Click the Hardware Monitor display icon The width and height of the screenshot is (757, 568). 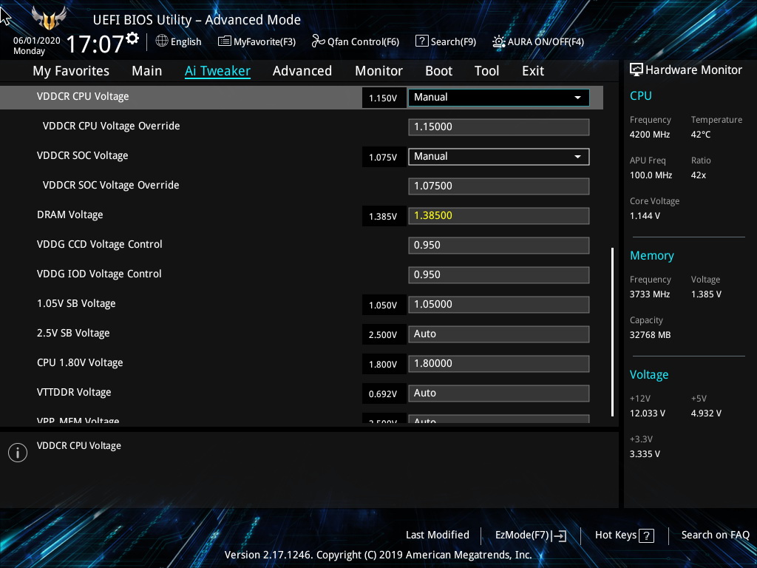click(x=637, y=70)
